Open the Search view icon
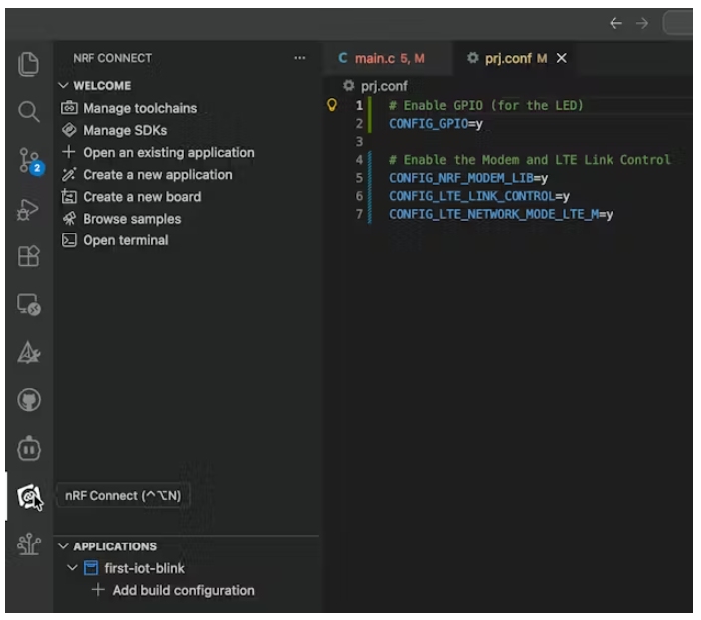Image resolution: width=701 pixels, height=620 pixels. (29, 111)
